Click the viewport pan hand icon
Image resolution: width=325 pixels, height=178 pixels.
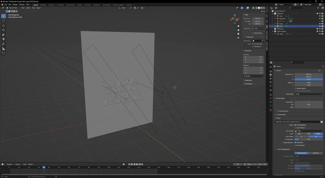[238, 30]
